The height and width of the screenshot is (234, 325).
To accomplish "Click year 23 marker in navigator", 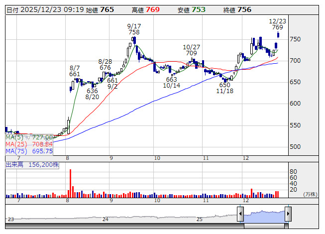I will (11, 219).
